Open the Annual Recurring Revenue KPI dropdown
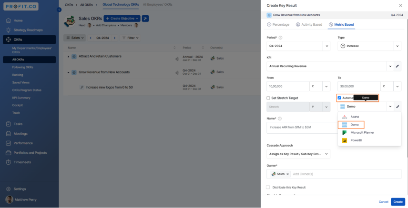Screen dimensions: 408x208 tap(390, 66)
